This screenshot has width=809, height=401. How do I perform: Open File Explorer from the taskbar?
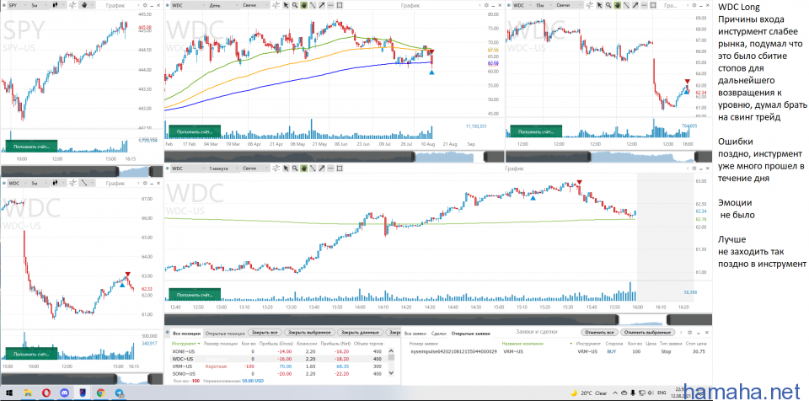tap(27, 393)
